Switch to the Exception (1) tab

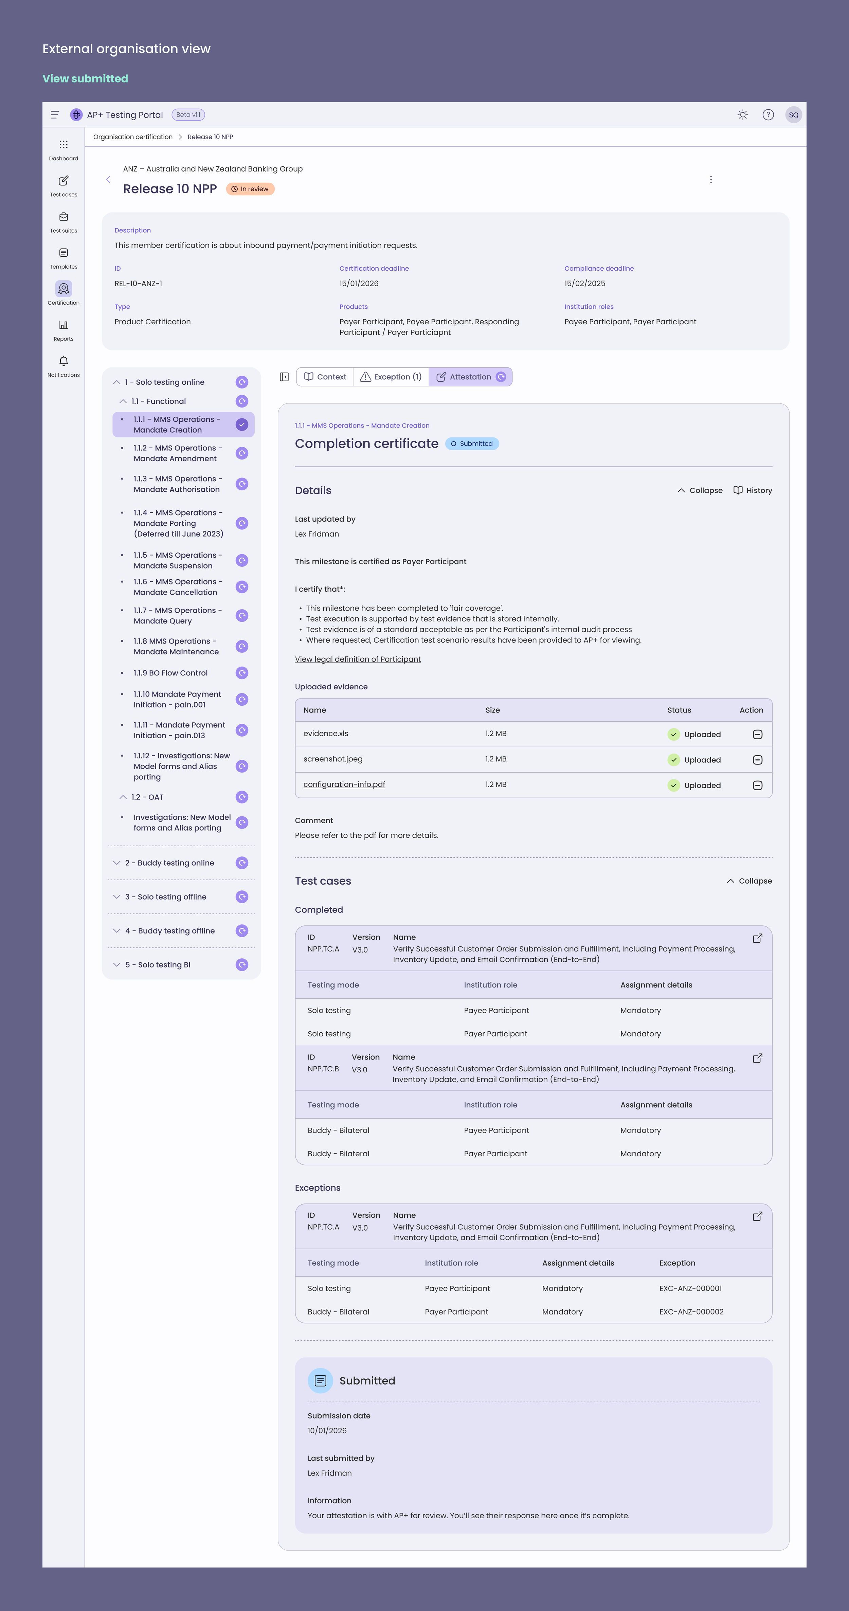391,377
